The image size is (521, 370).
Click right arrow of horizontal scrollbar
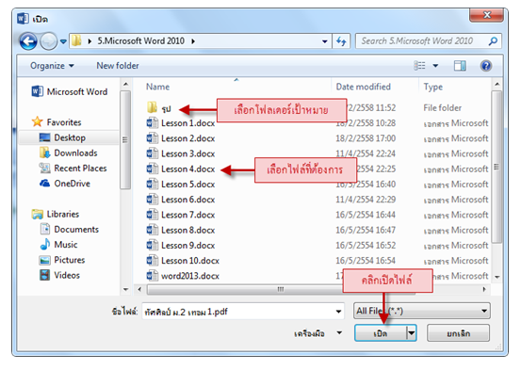pyautogui.click(x=484, y=289)
